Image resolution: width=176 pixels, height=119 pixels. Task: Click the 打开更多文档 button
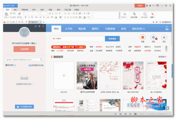pos(24,107)
